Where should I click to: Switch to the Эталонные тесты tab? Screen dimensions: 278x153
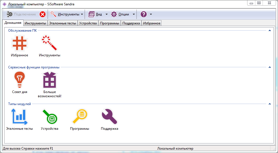(x=62, y=23)
